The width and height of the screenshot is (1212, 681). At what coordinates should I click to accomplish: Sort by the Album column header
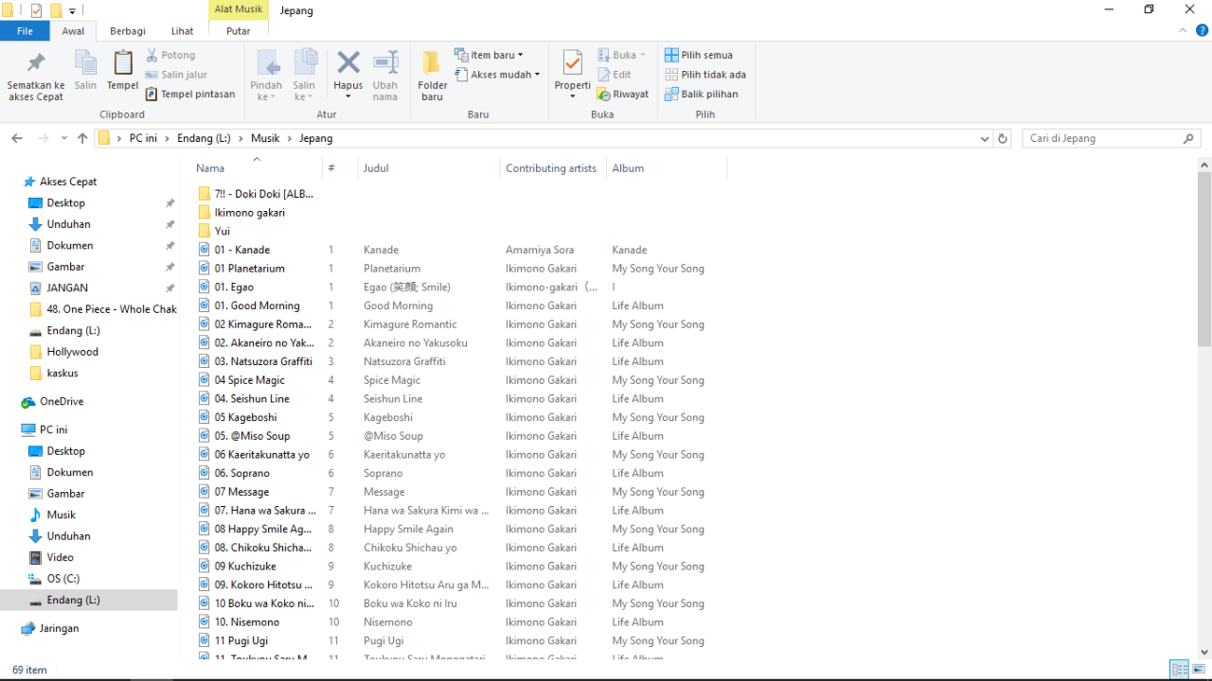[667, 168]
